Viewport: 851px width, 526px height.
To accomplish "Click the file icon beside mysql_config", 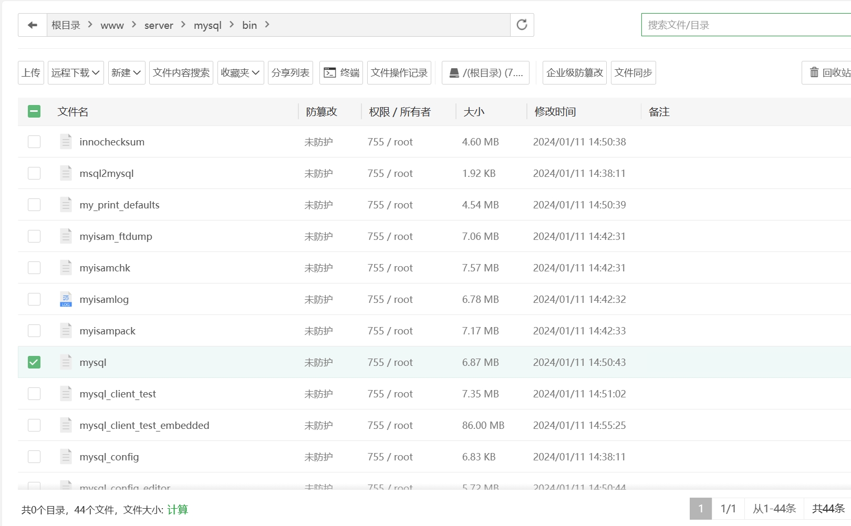I will [x=66, y=457].
